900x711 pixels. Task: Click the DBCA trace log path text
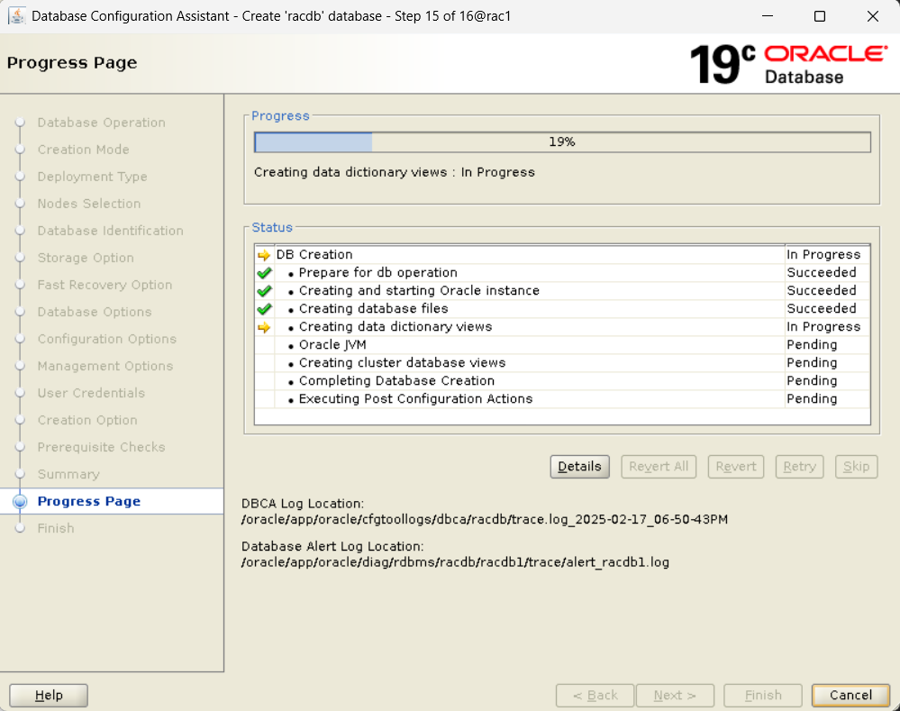pos(485,520)
